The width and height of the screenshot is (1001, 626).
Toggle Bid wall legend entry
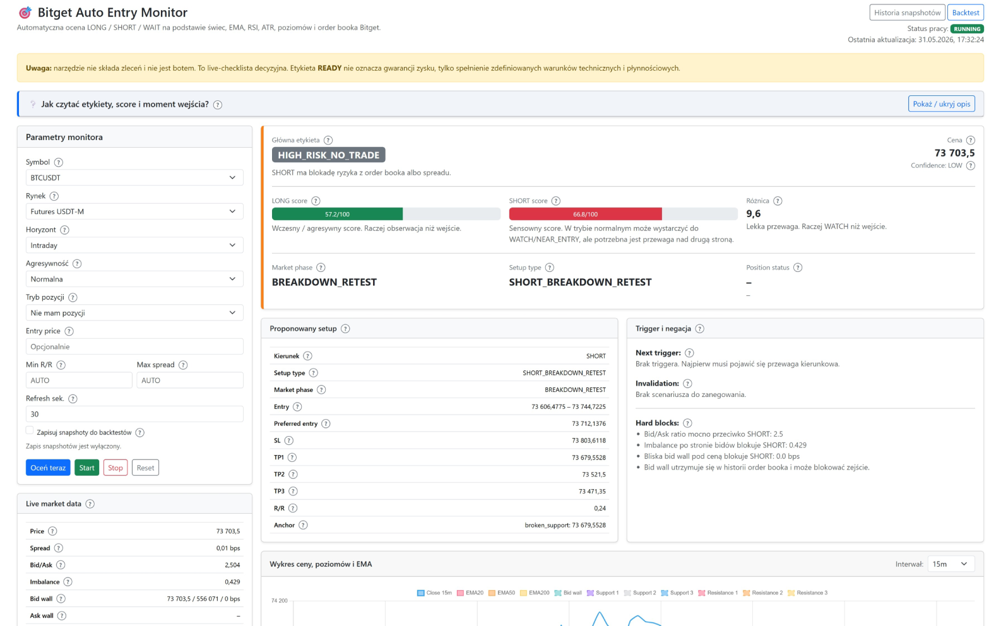pyautogui.click(x=568, y=593)
